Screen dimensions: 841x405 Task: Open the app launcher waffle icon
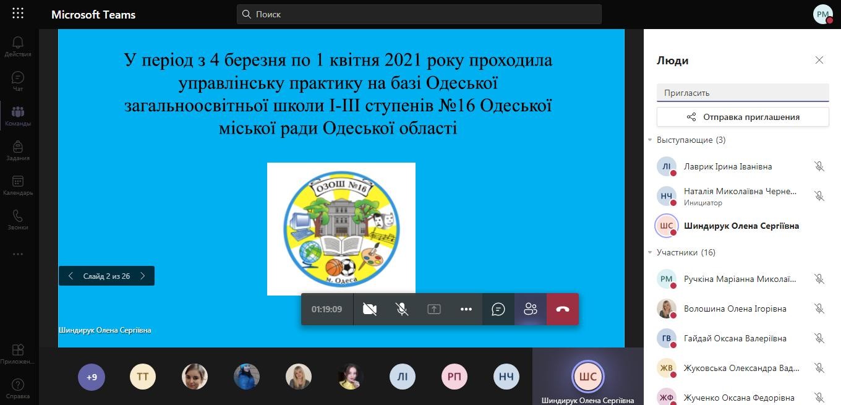pos(18,13)
